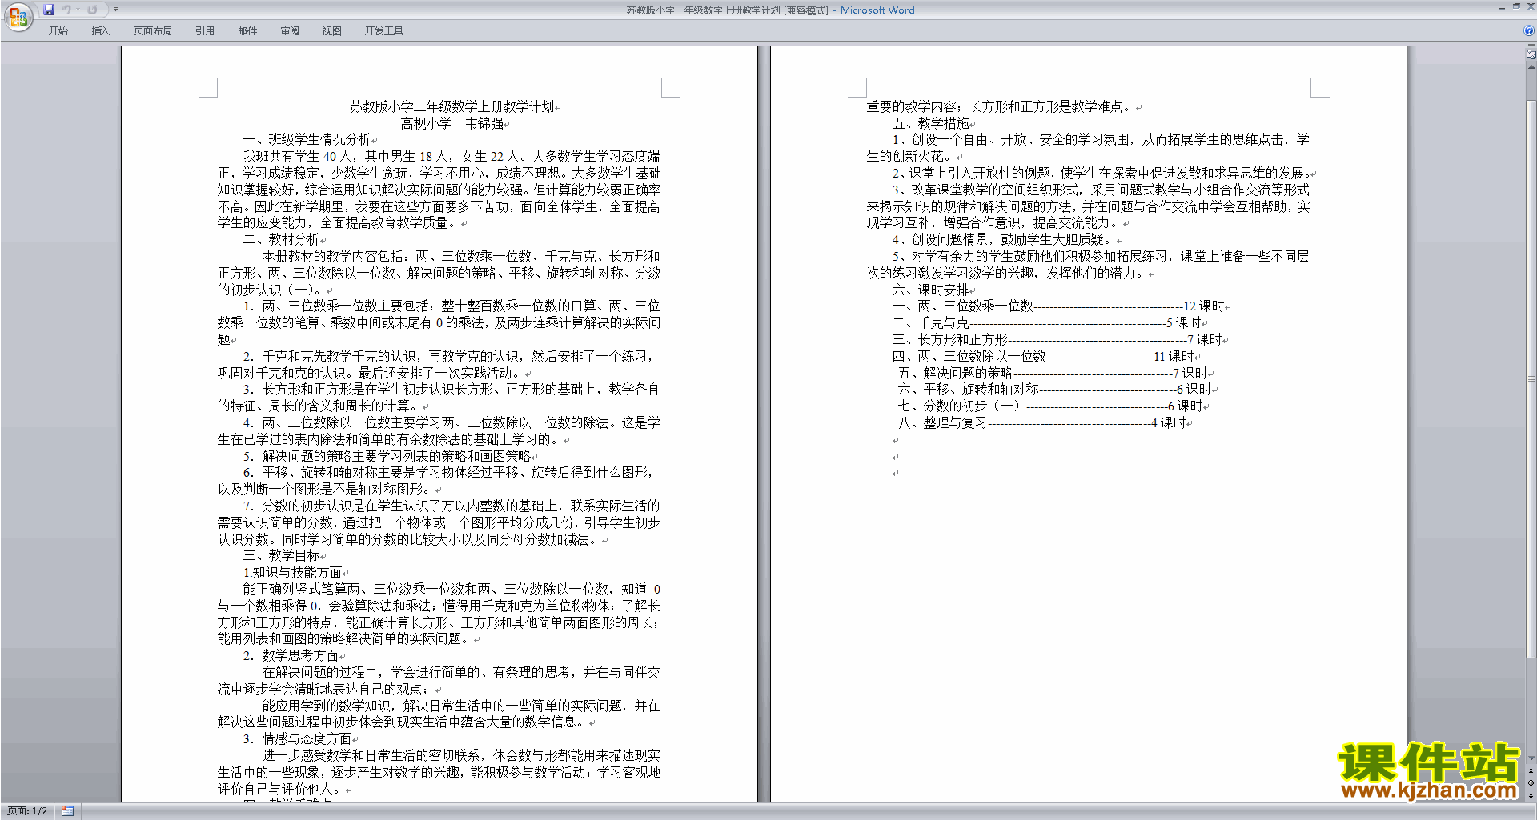Click heading 六、课时安排 on page two
1537x820 pixels.
[x=931, y=290]
